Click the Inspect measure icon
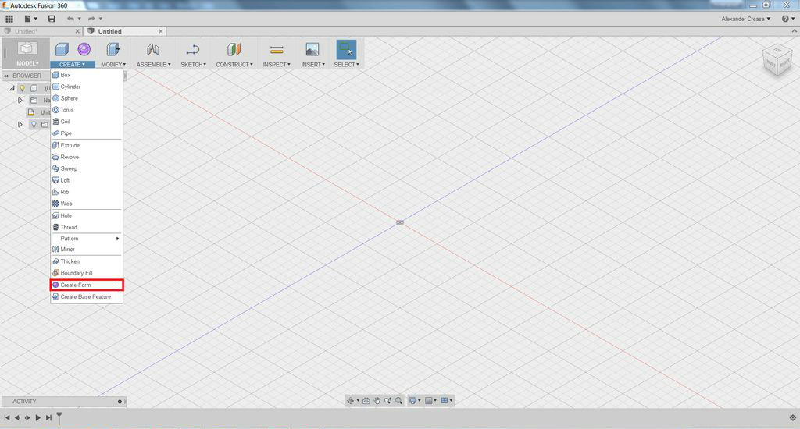800x429 pixels. click(x=277, y=49)
